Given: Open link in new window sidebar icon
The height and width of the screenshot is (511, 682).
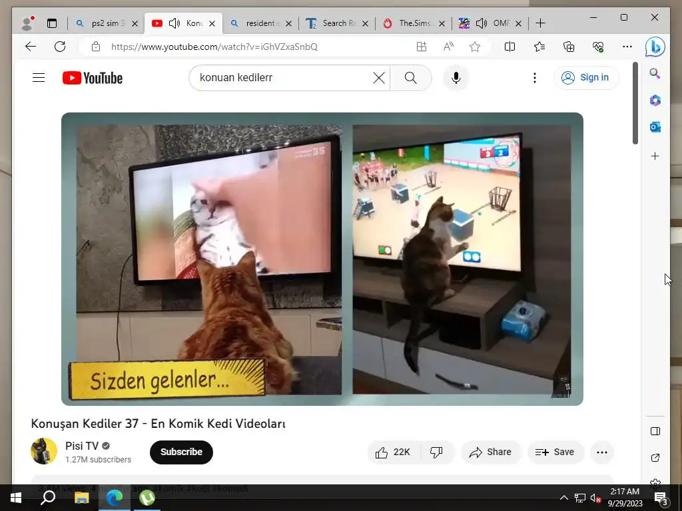Looking at the screenshot, I should click(x=655, y=458).
